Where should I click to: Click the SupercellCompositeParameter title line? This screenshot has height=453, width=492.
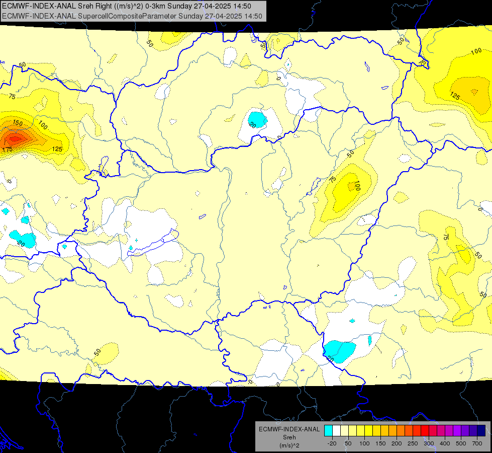tap(132, 16)
